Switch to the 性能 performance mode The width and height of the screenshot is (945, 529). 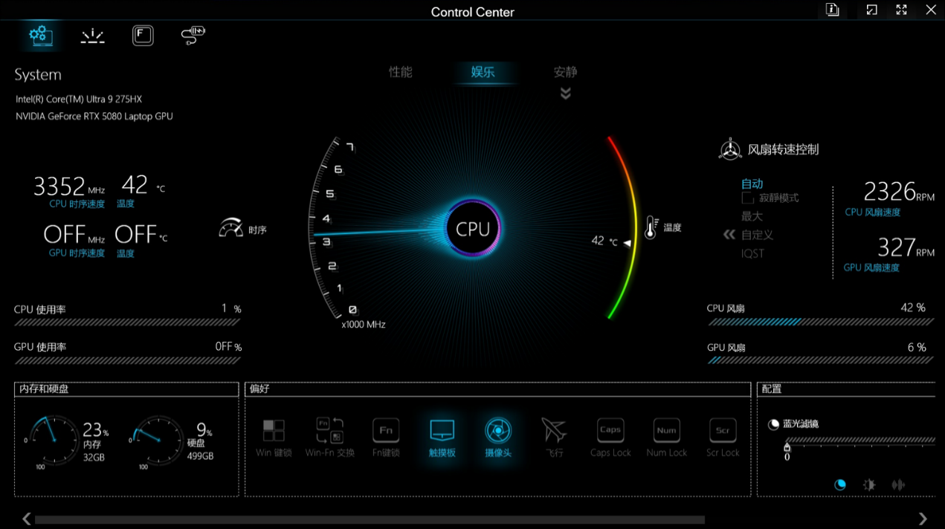tap(400, 72)
